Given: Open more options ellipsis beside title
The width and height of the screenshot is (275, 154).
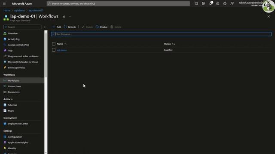Looking at the screenshot, I should click(x=70, y=16).
